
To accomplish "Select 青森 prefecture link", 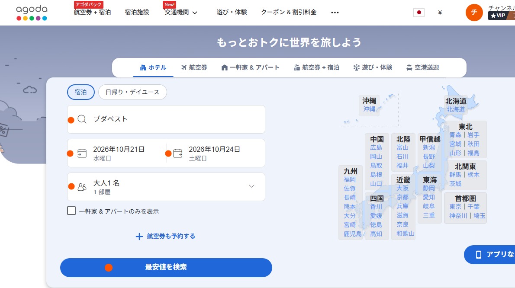I will (x=456, y=135).
